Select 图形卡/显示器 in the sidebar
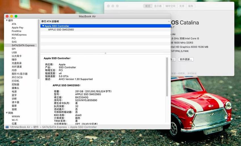Image resolution: width=241 pixels, height=146 pixels. (20, 74)
